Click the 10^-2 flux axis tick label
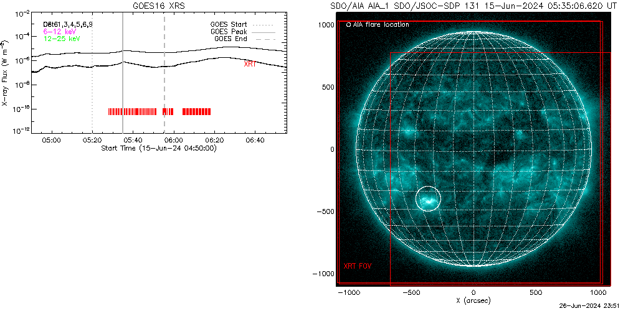 pyautogui.click(x=22, y=14)
